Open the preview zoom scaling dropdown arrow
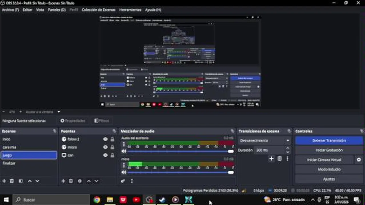Screen dimensions: 365x205 pos(59,112)
